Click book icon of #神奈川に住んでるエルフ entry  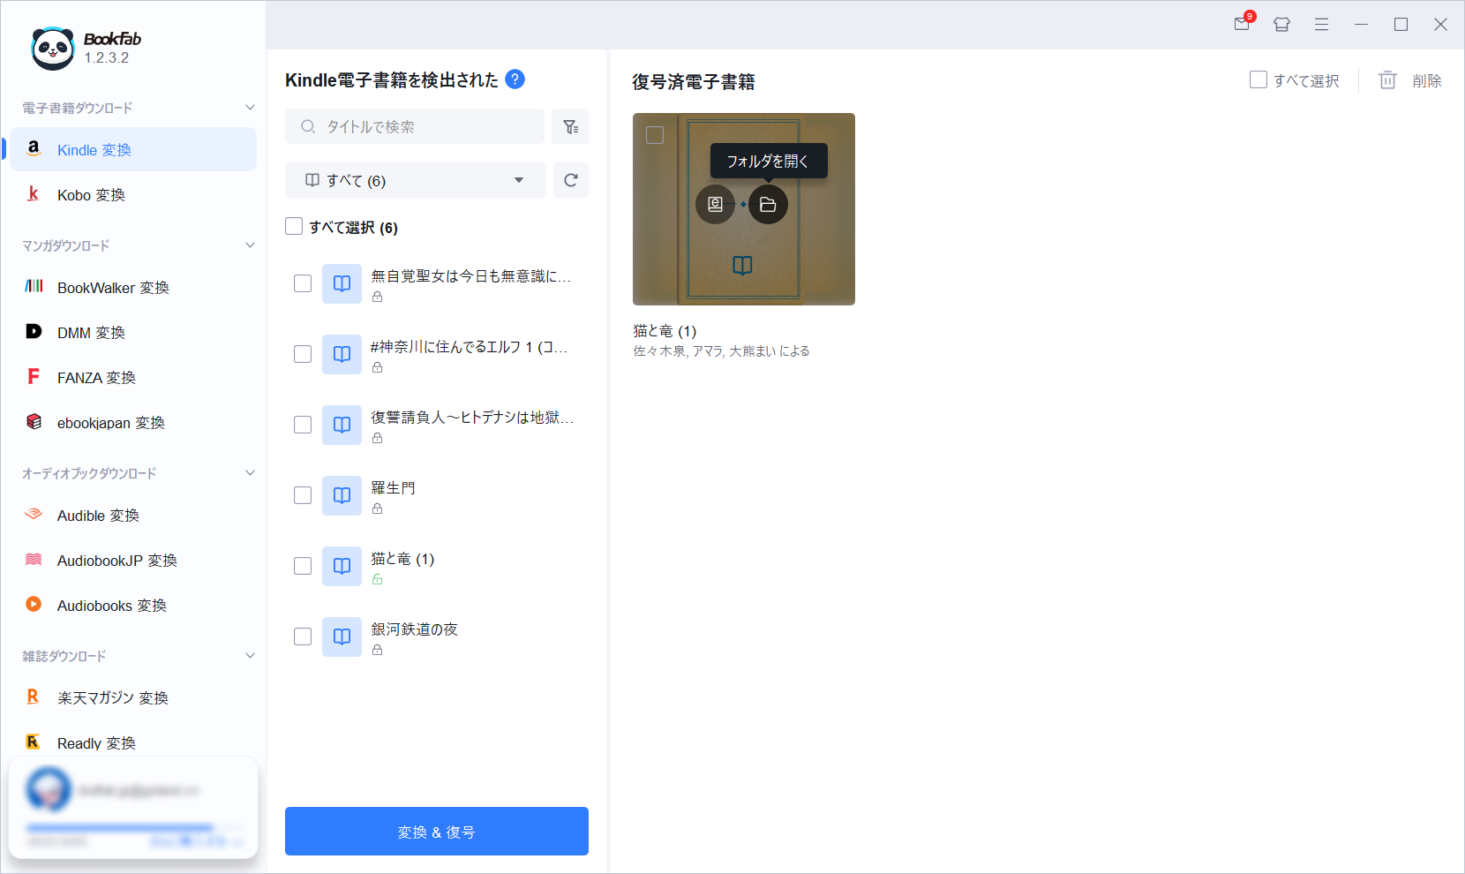click(x=342, y=354)
